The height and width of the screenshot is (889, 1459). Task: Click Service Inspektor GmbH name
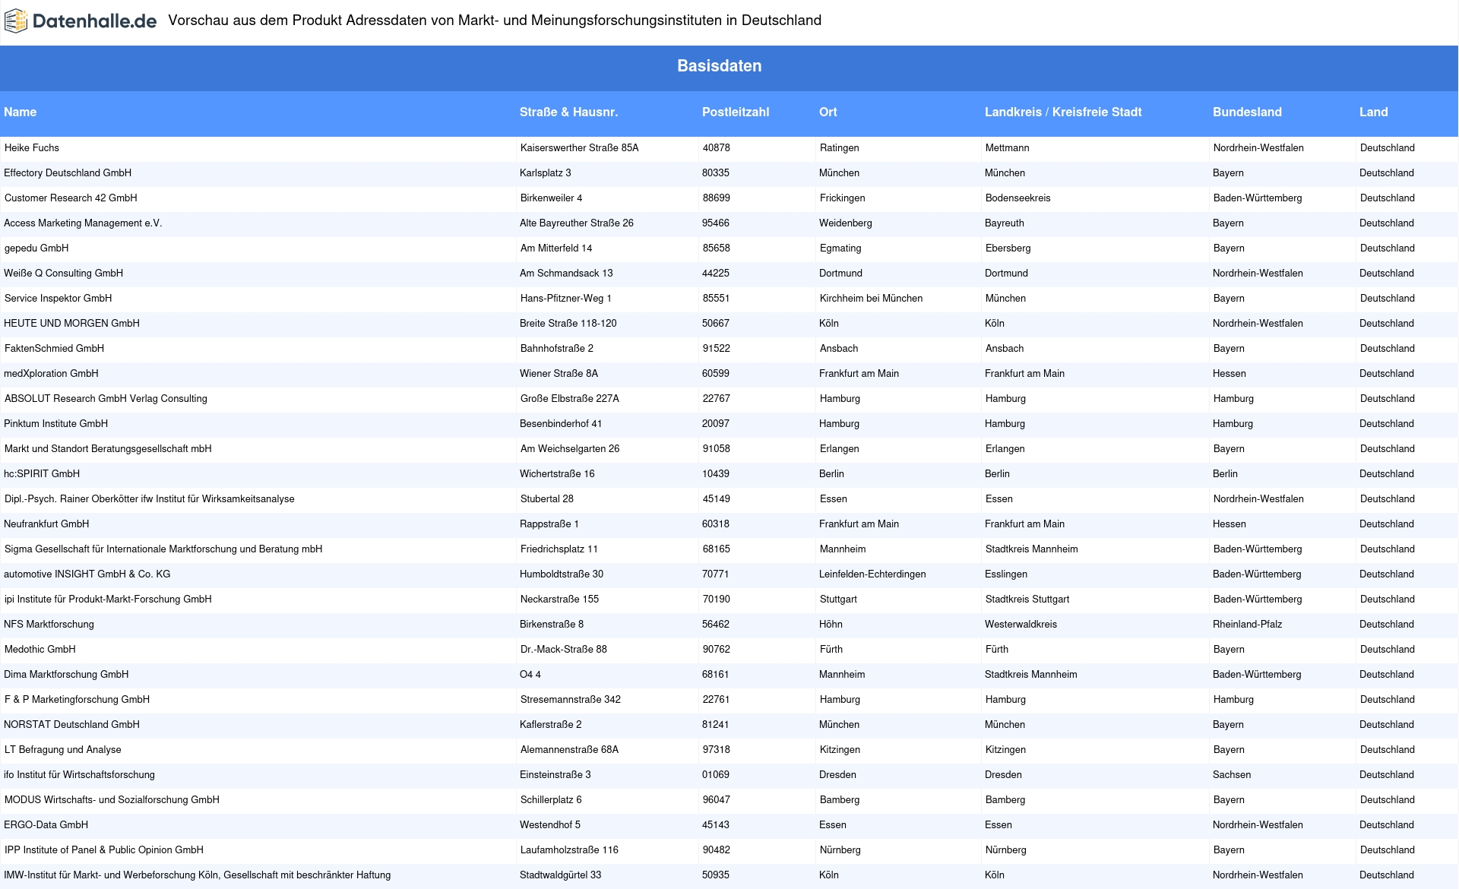pos(58,298)
